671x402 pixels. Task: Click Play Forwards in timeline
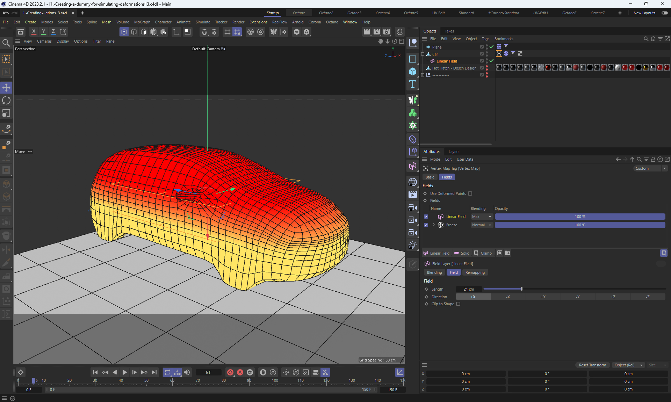(125, 372)
